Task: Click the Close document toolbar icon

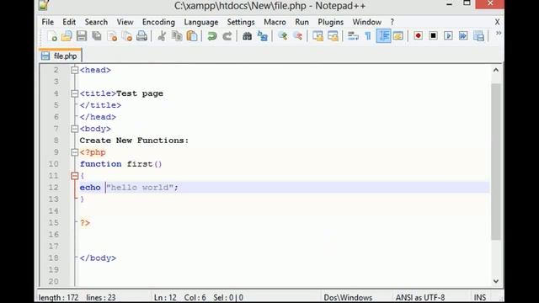Action: click(112, 36)
